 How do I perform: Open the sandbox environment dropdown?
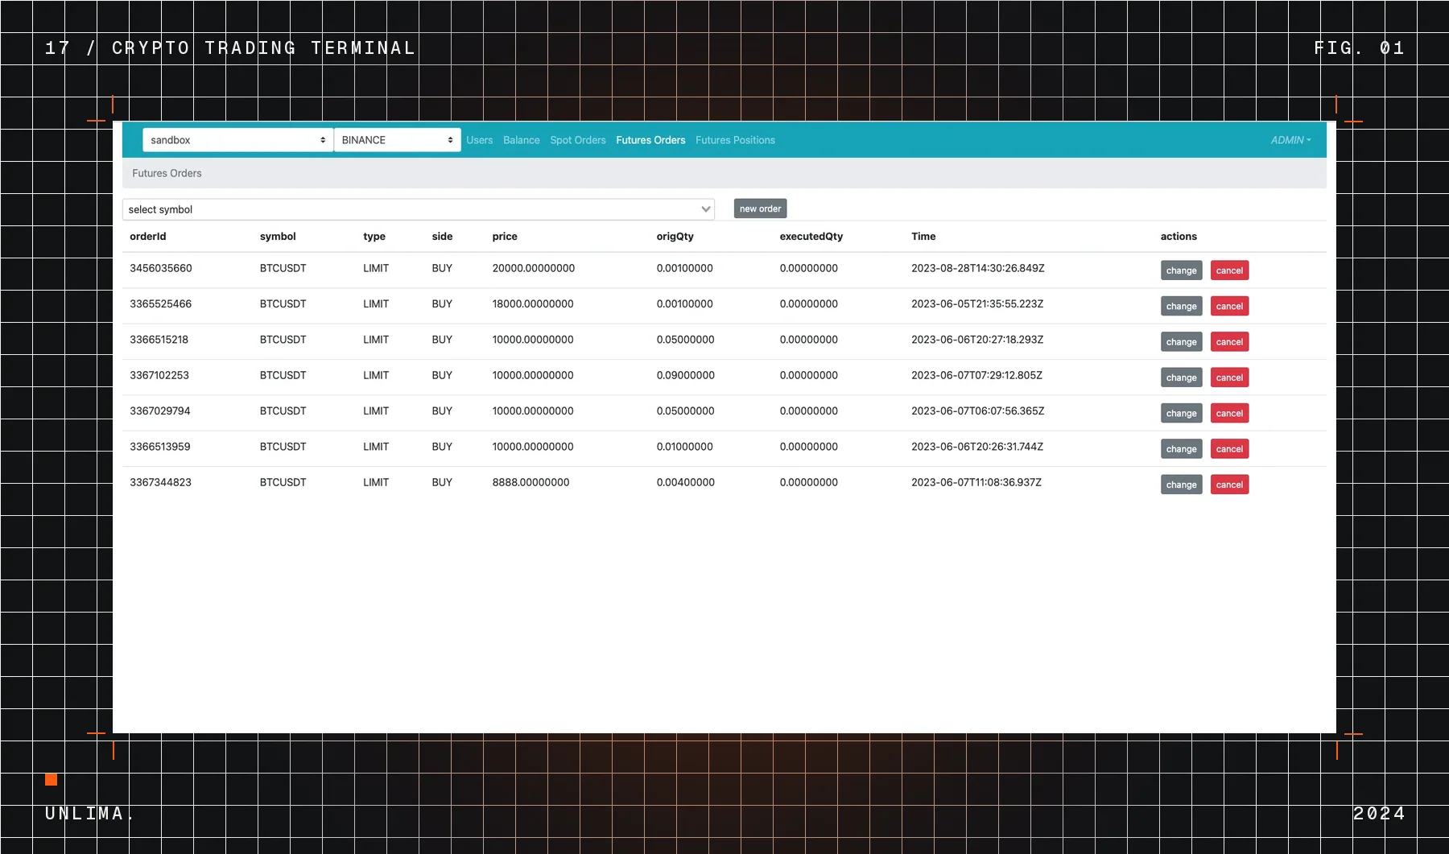click(x=237, y=140)
